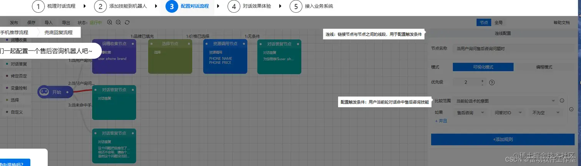
Task: Click the priority help question-mark icon
Action: (491, 82)
